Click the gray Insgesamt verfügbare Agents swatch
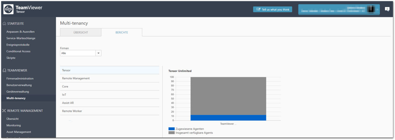395x140 pixels. click(172, 133)
